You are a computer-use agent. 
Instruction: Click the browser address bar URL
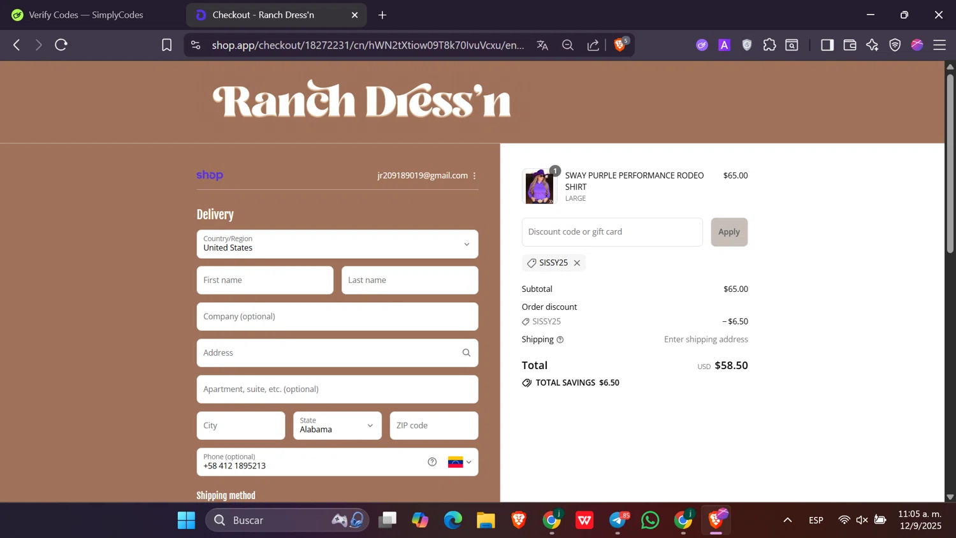coord(368,45)
